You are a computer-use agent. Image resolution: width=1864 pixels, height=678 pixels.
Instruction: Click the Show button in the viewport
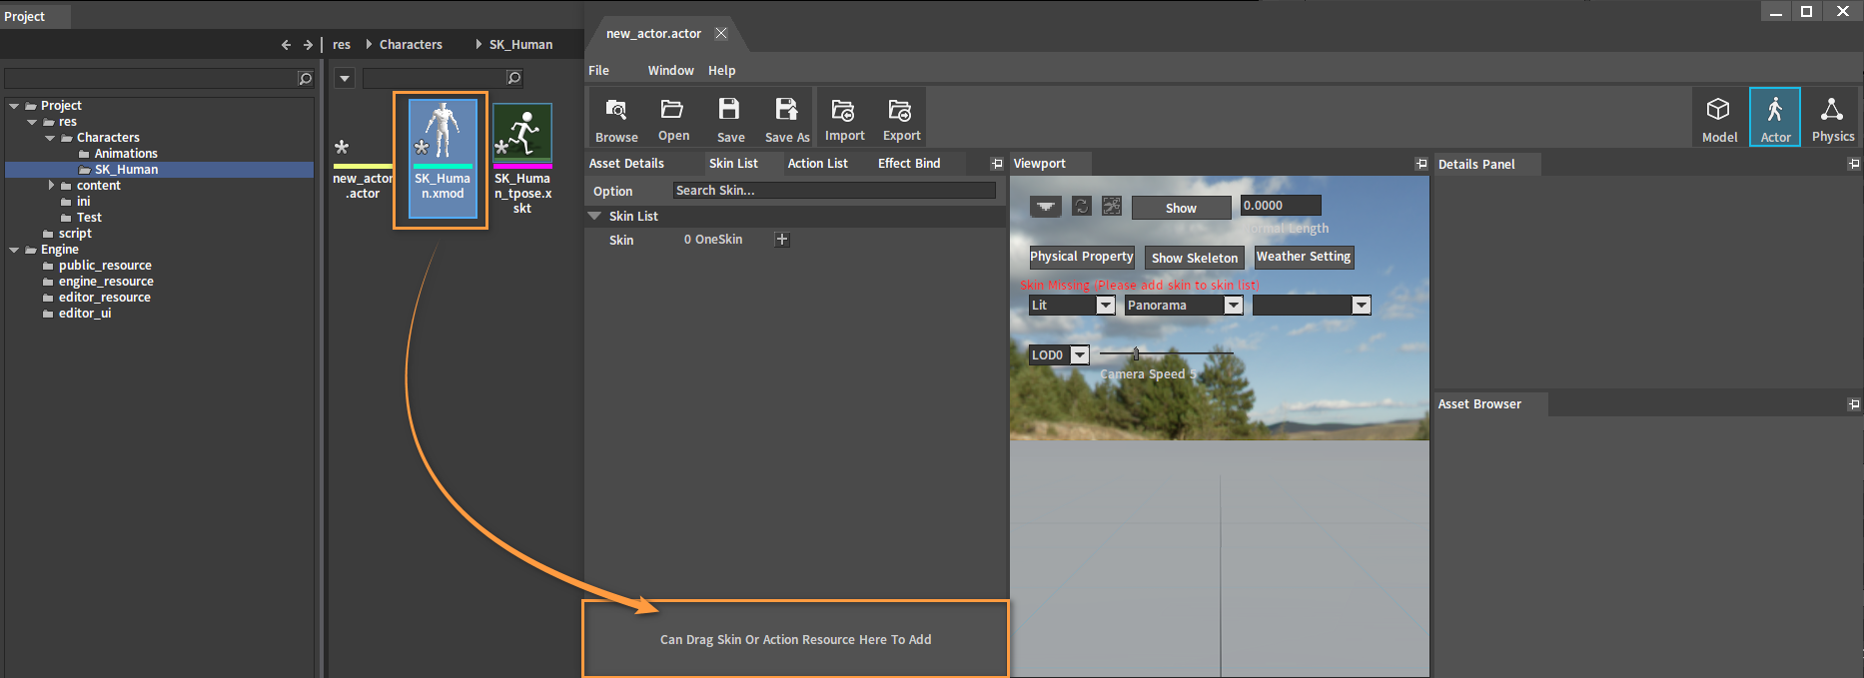click(x=1181, y=208)
